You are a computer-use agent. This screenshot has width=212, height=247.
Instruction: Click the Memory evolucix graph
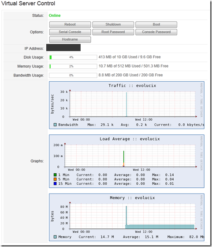126,217
